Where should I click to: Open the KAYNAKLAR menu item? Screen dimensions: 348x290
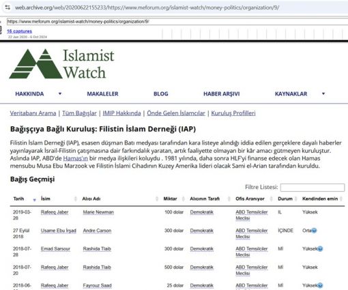[291, 93]
